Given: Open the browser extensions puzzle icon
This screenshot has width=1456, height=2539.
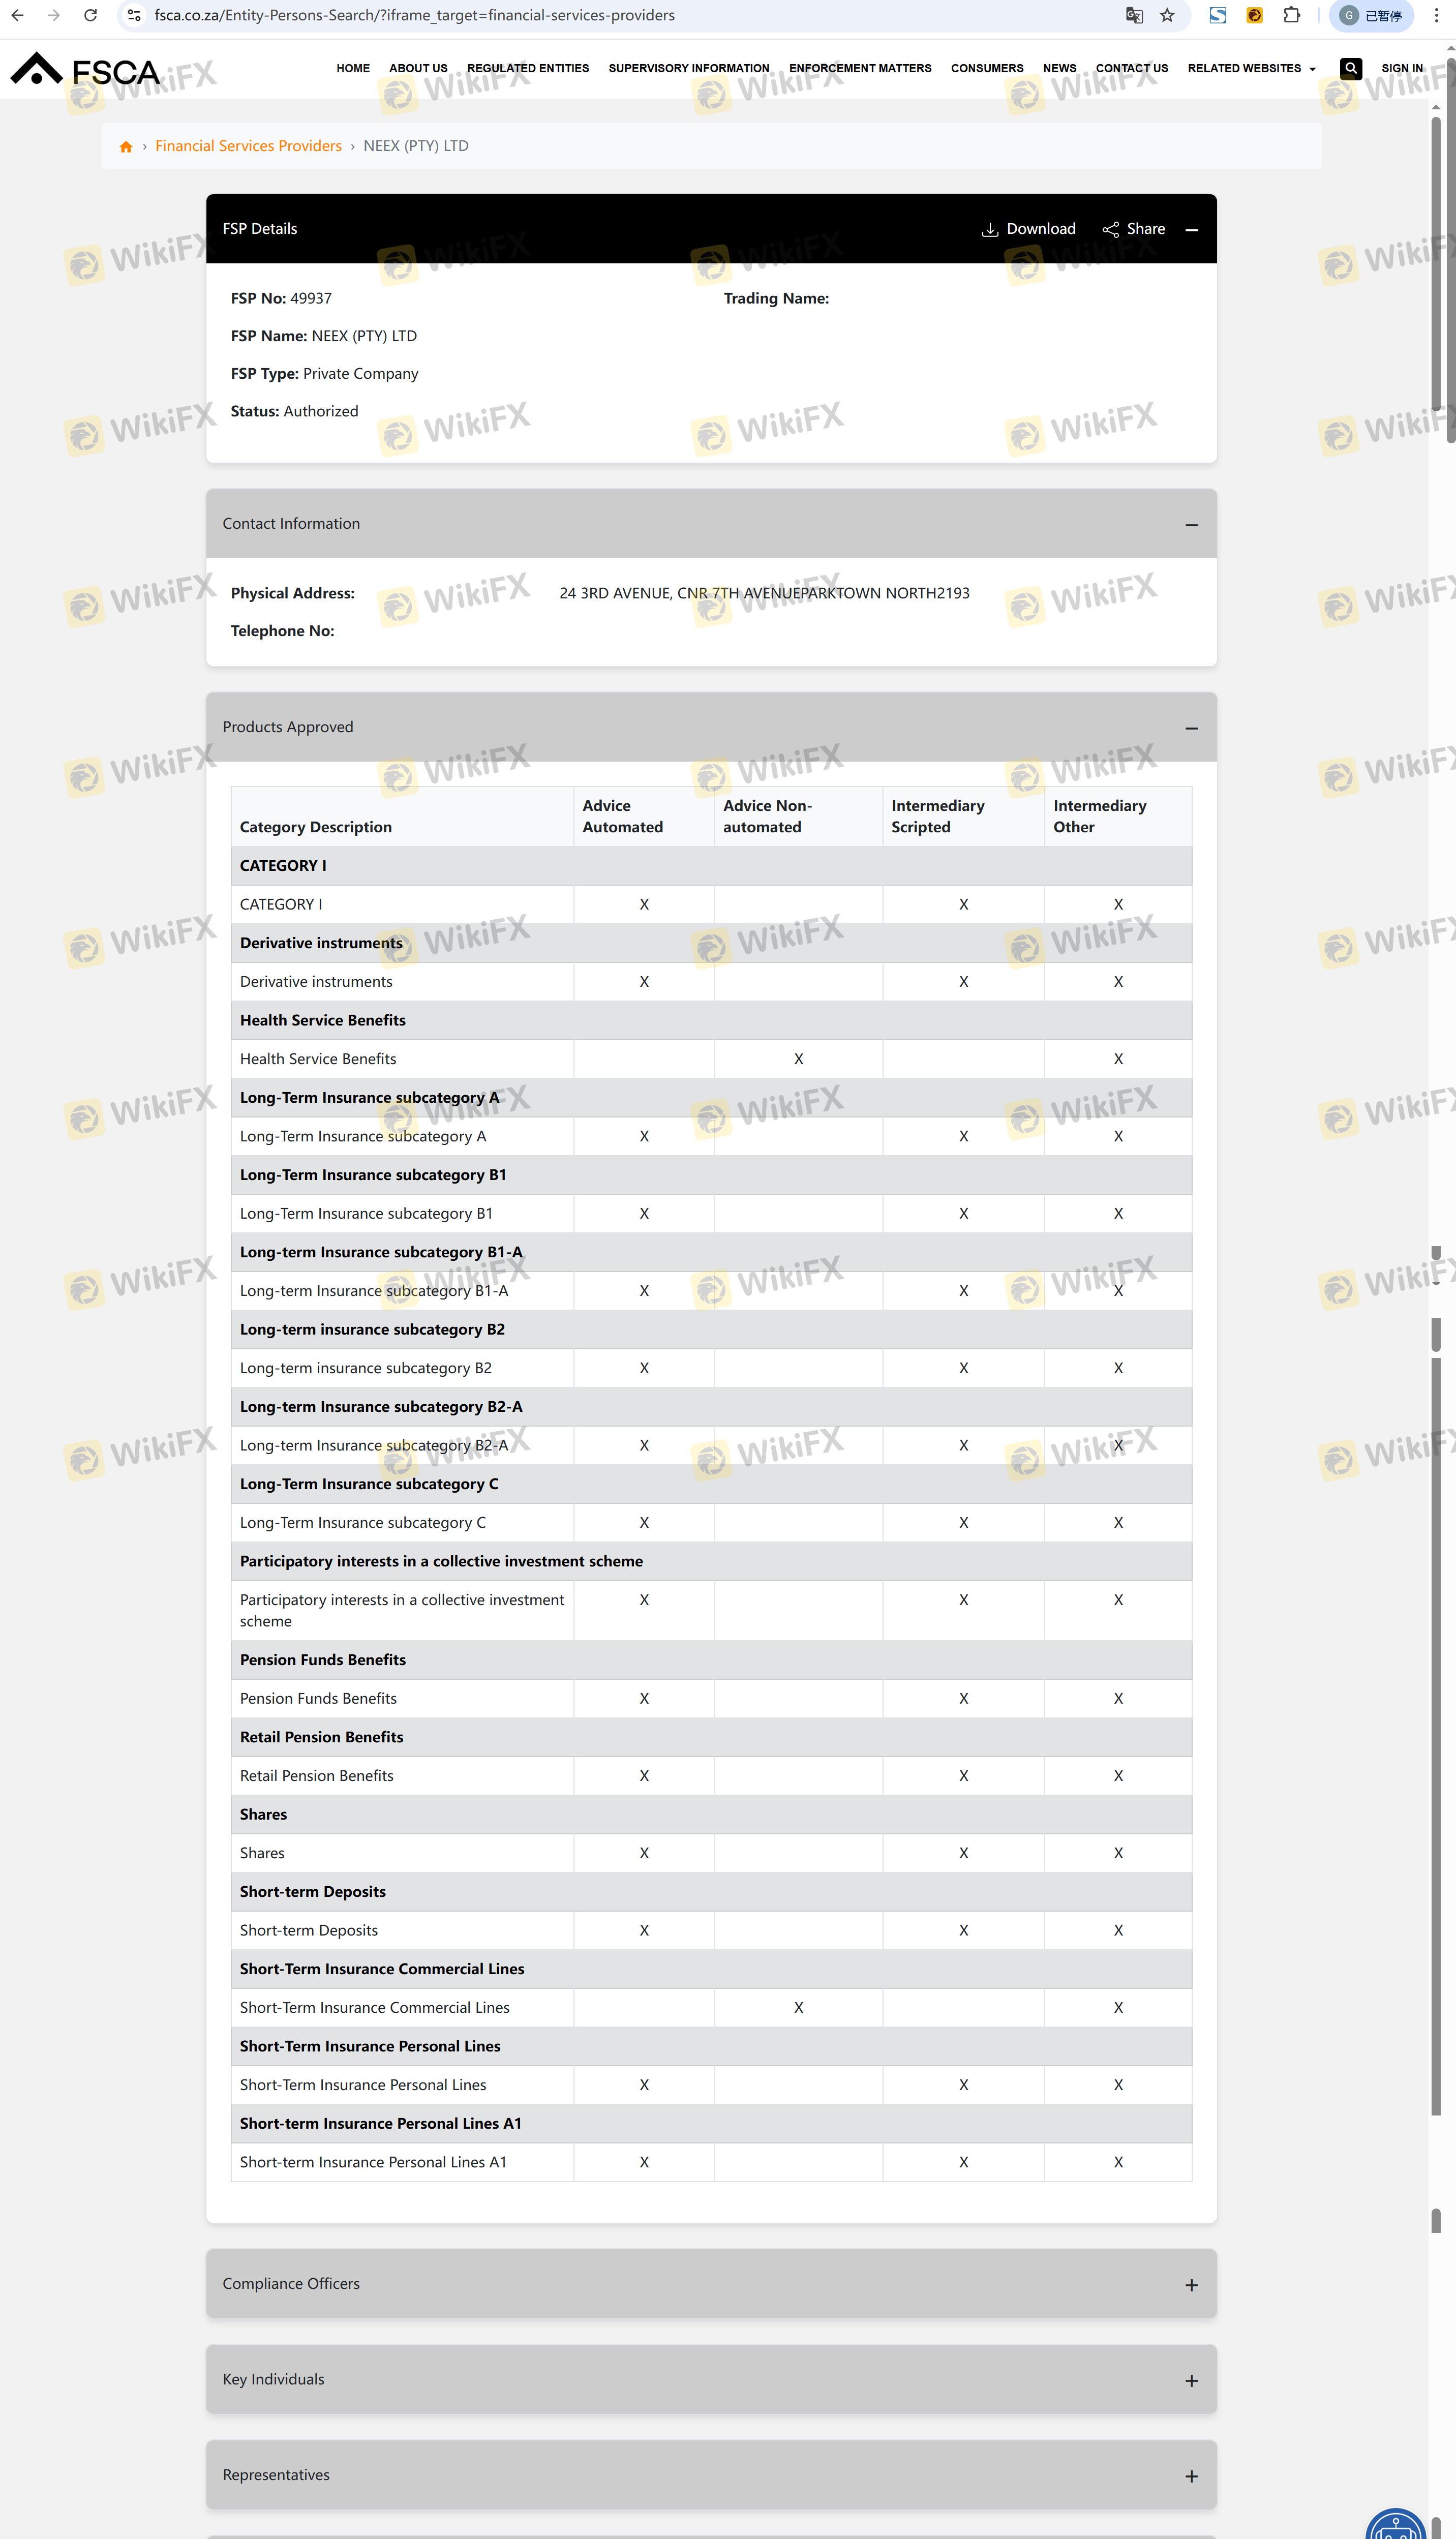Looking at the screenshot, I should click(1291, 15).
